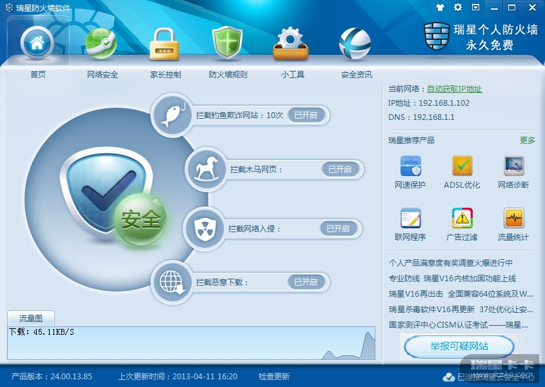The width and height of the screenshot is (545, 387).
Task: Click the globe malicious download icon
Action: tap(172, 282)
